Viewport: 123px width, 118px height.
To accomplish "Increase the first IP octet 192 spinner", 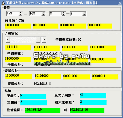I will click(x=20, y=13).
